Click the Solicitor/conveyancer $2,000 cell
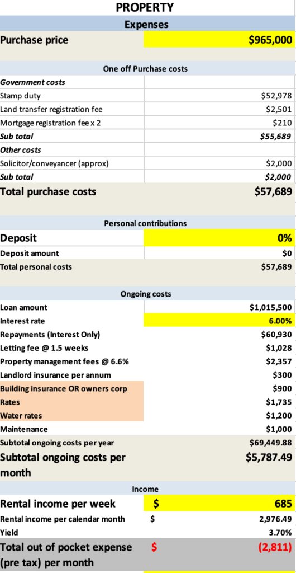This screenshot has height=573, width=296. pos(219,163)
